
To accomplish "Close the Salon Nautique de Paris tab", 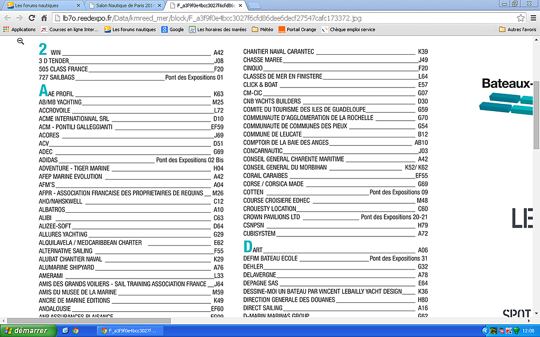I will tap(159, 5).
